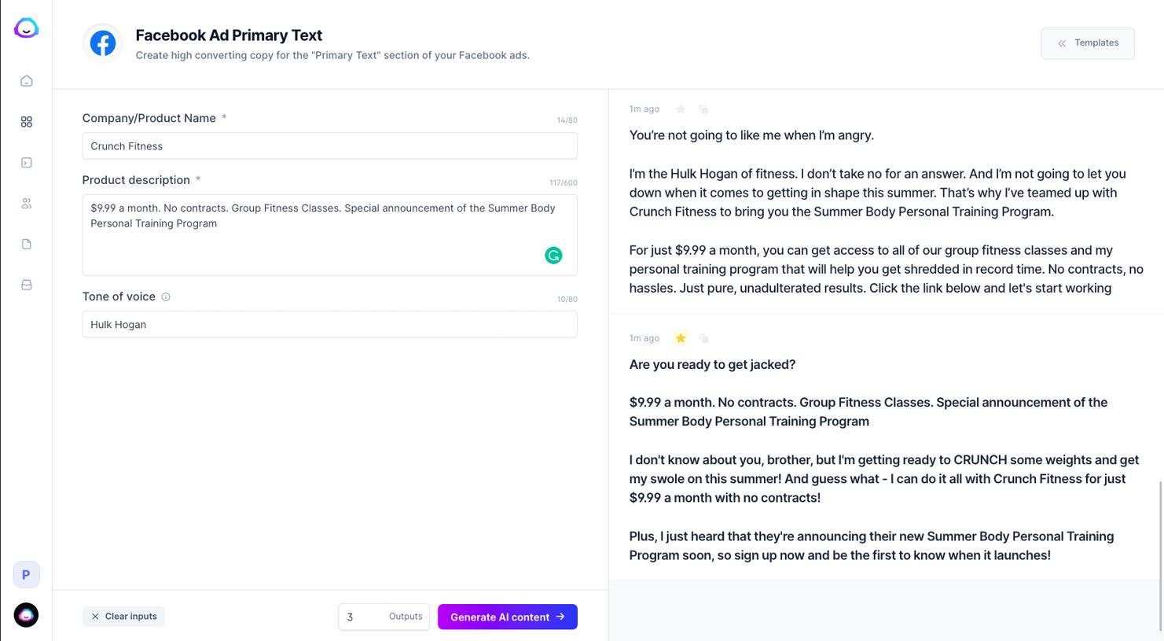1164x641 pixels.
Task: Open the team members icon in the sidebar
Action: click(x=26, y=203)
